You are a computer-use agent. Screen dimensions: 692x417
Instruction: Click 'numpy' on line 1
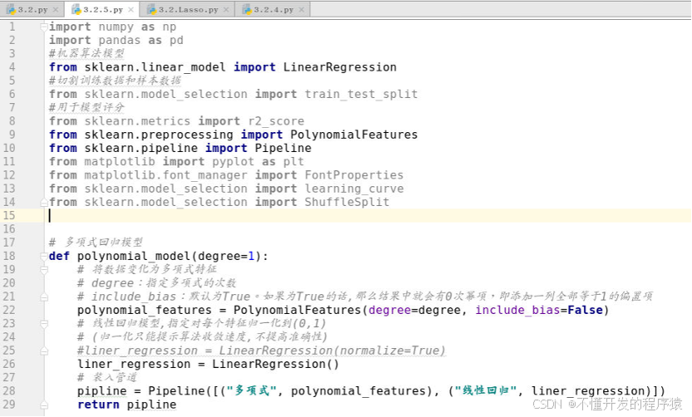pyautogui.click(x=116, y=27)
